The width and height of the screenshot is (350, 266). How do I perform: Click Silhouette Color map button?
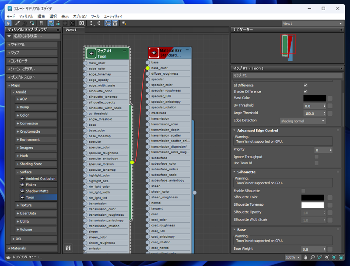click(x=330, y=197)
